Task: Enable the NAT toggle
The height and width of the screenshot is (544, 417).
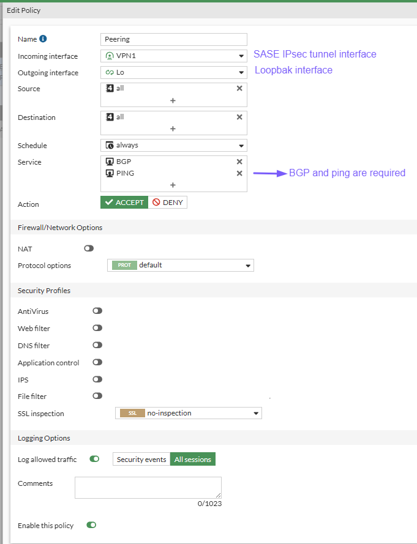Action: click(89, 249)
